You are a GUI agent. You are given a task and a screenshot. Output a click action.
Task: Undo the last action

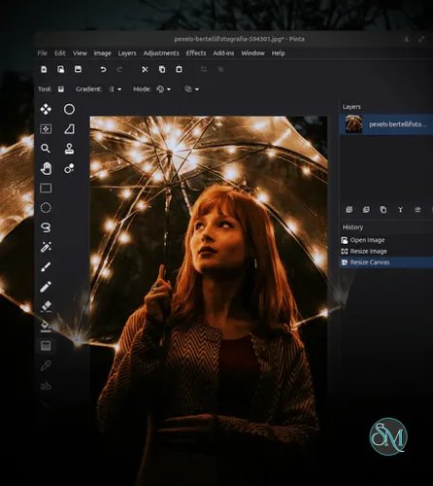tap(103, 69)
